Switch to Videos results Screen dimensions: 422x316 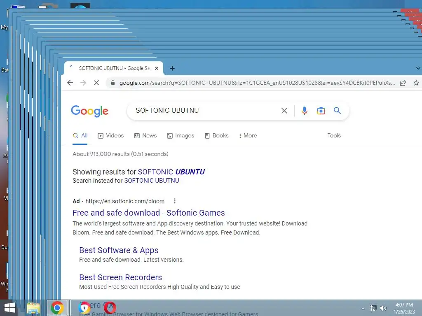click(110, 136)
